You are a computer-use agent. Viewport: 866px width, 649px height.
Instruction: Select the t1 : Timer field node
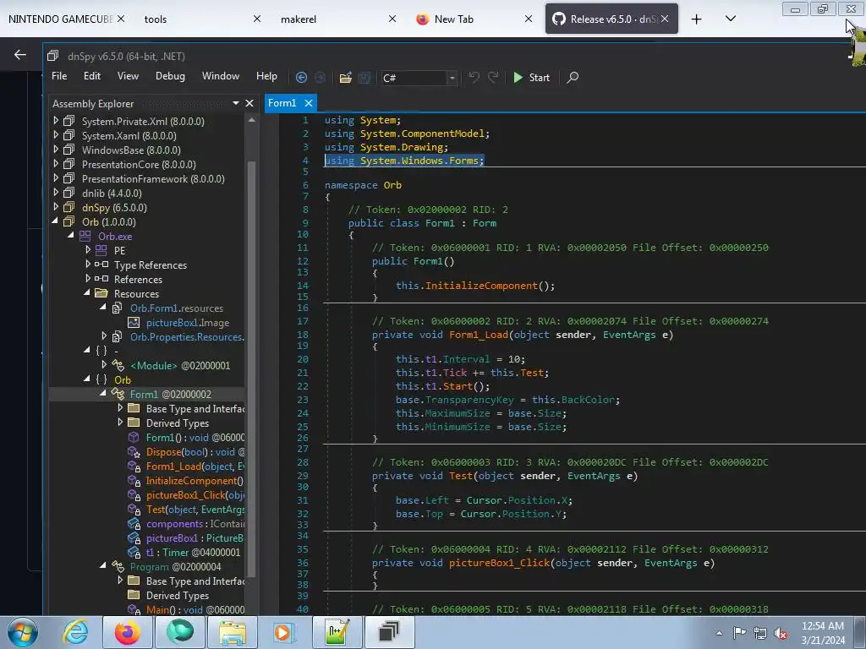[x=193, y=553]
